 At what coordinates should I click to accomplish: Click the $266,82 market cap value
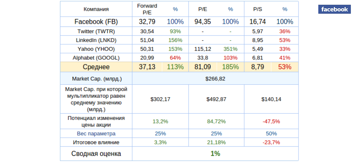(215, 79)
